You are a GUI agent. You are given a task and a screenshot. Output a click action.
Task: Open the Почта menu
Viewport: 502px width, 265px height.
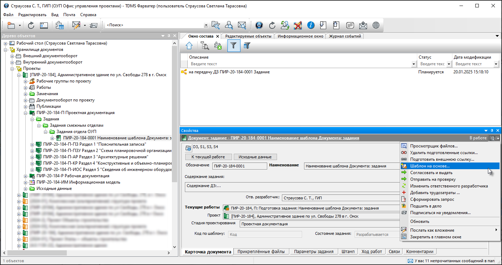tap(69, 15)
